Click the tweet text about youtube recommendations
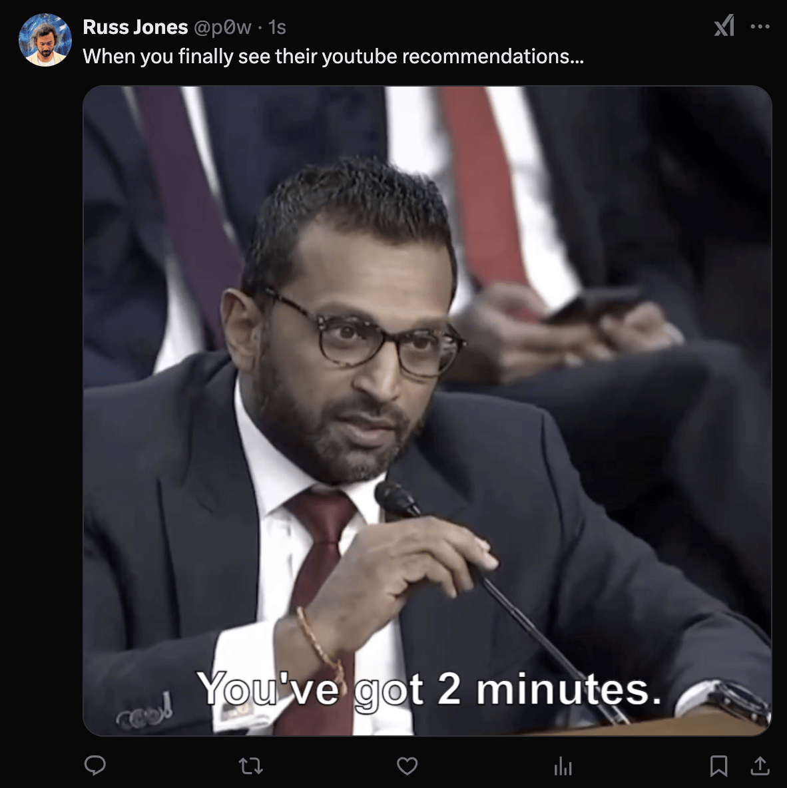 click(333, 57)
